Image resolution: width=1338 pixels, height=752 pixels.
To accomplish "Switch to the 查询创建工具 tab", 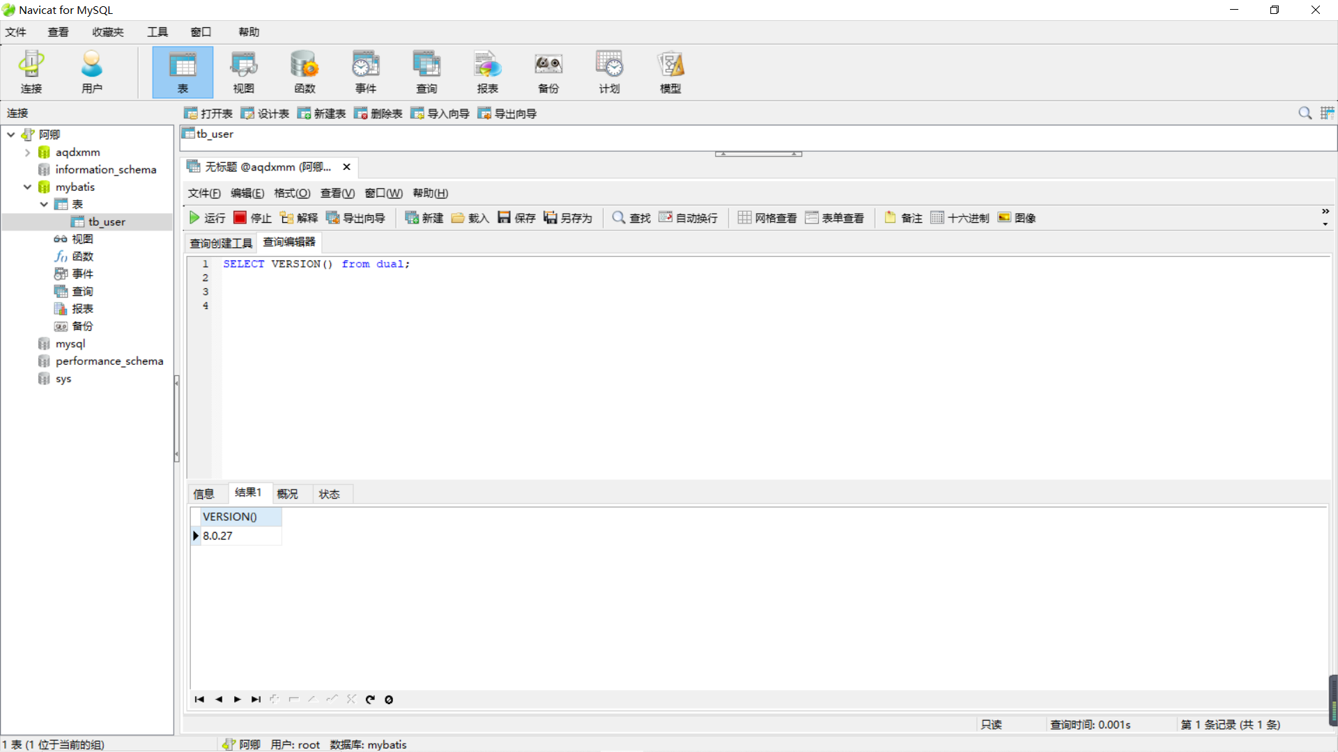I will (220, 242).
